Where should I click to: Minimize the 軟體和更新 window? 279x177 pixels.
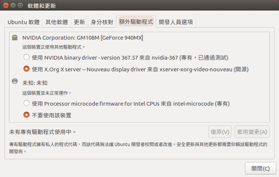click(13, 6)
